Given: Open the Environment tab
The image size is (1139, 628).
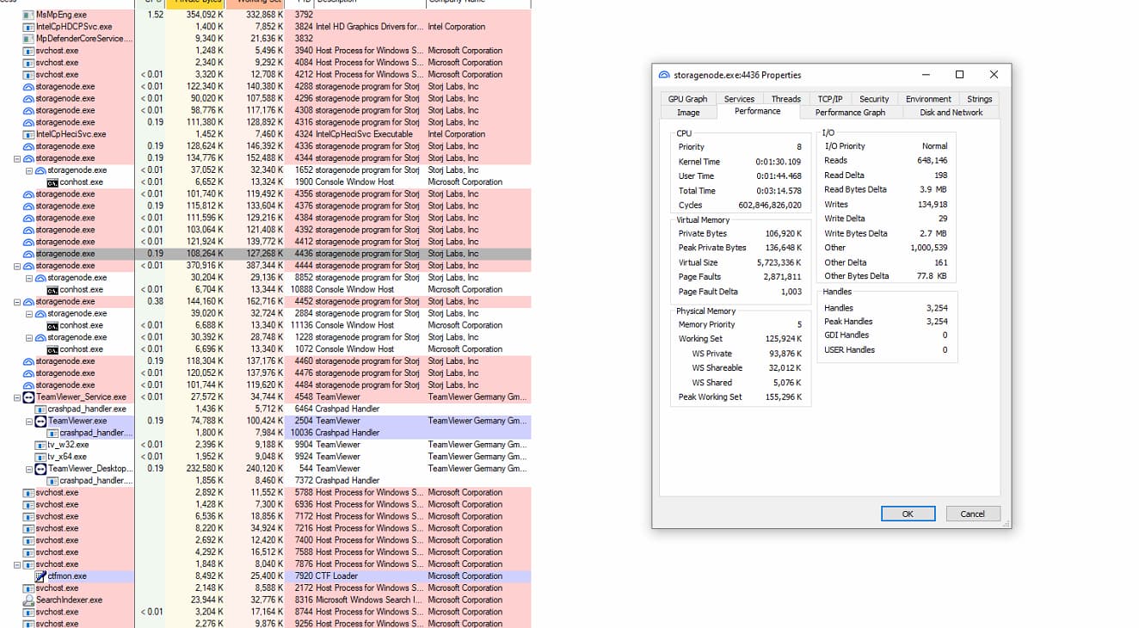Looking at the screenshot, I should tap(928, 99).
